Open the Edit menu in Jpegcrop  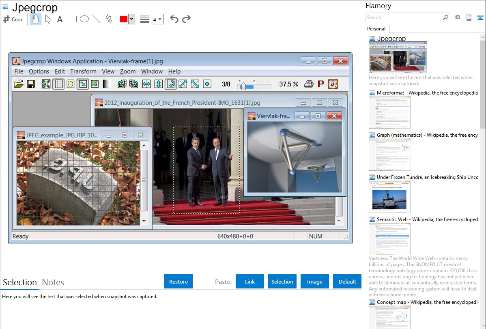click(x=60, y=72)
